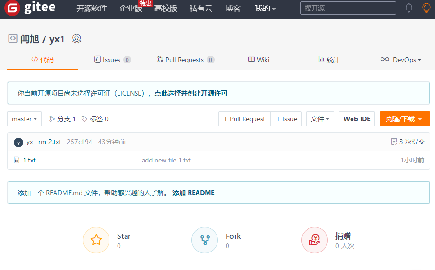The width and height of the screenshot is (435, 270).
Task: Open notifications bell icon
Action: click(x=408, y=8)
